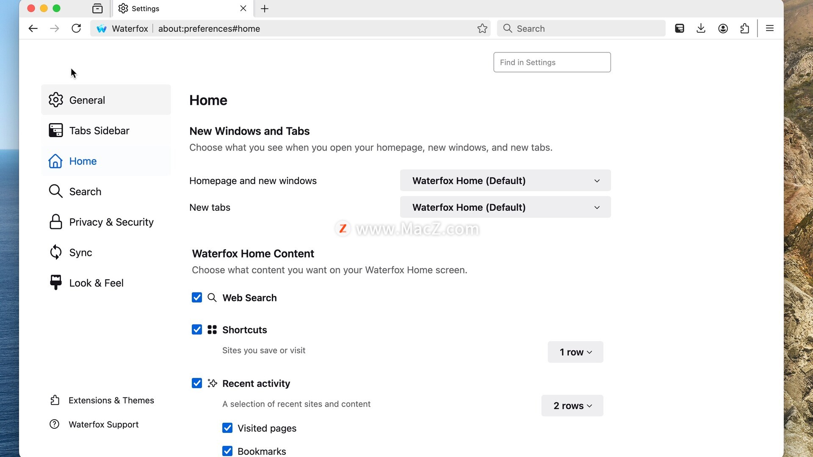Open the hamburger application menu
The width and height of the screenshot is (813, 457).
pos(770,28)
